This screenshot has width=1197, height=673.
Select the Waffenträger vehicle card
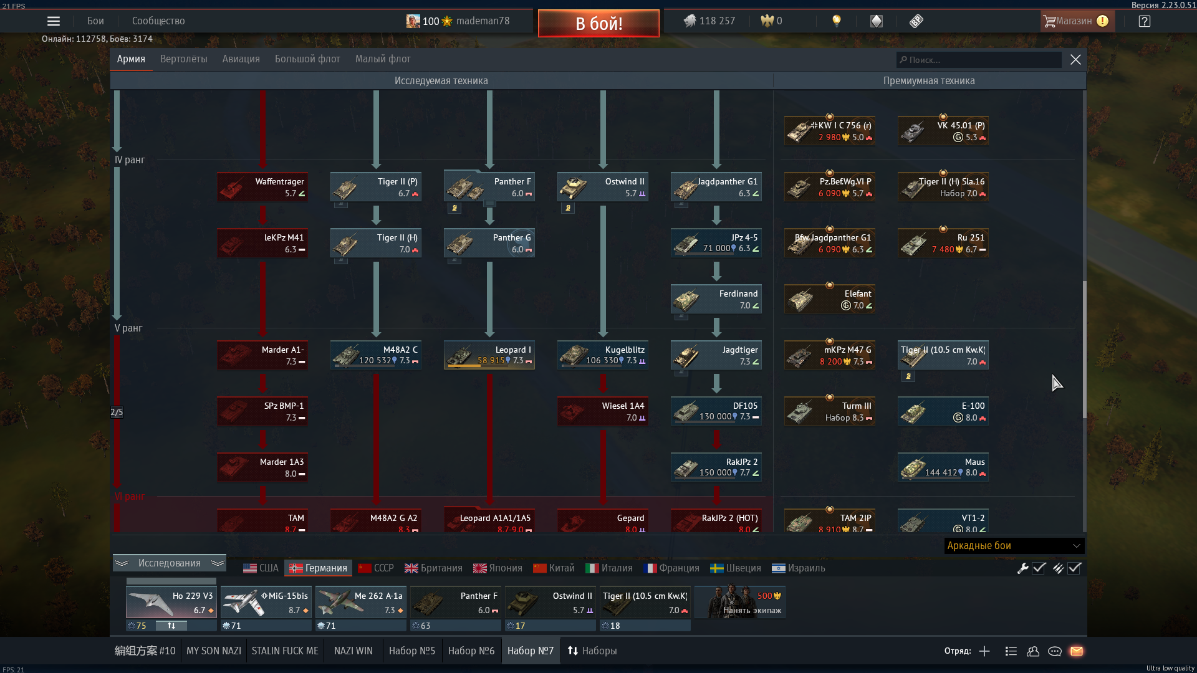point(262,187)
